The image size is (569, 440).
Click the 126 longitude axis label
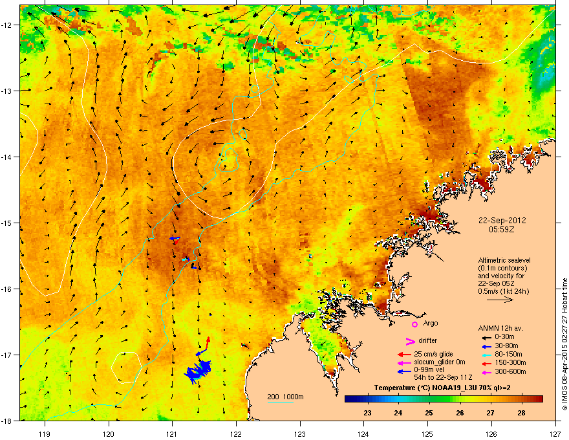491,434
